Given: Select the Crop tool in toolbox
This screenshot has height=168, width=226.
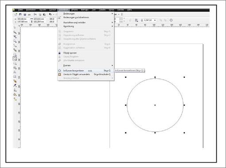Looking at the screenshot, I should point(15,36).
